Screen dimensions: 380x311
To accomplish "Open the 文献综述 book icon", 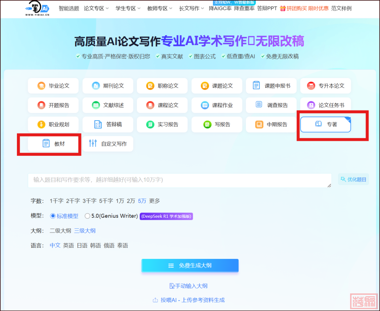I will [96, 105].
